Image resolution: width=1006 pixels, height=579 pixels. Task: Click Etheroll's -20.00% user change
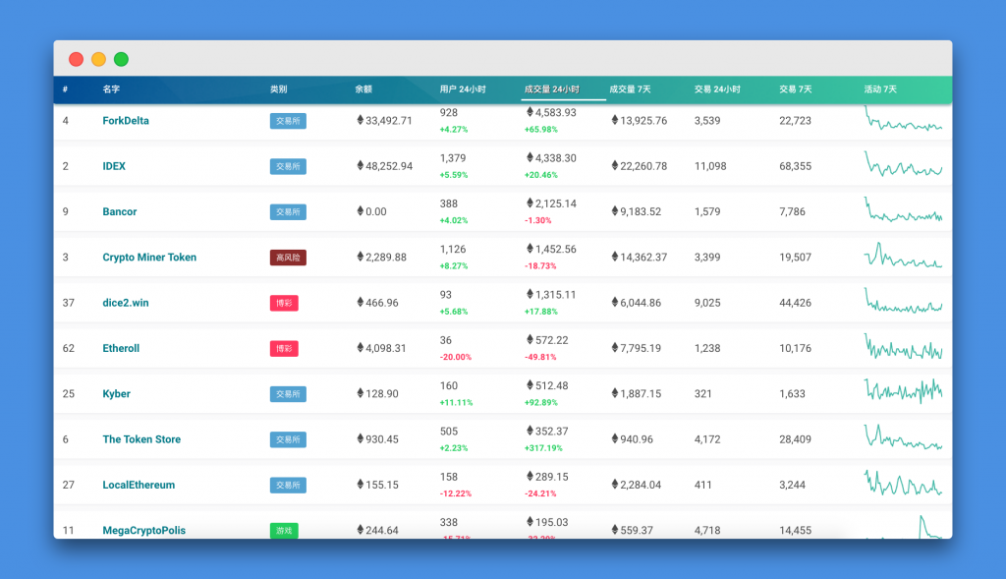point(456,358)
